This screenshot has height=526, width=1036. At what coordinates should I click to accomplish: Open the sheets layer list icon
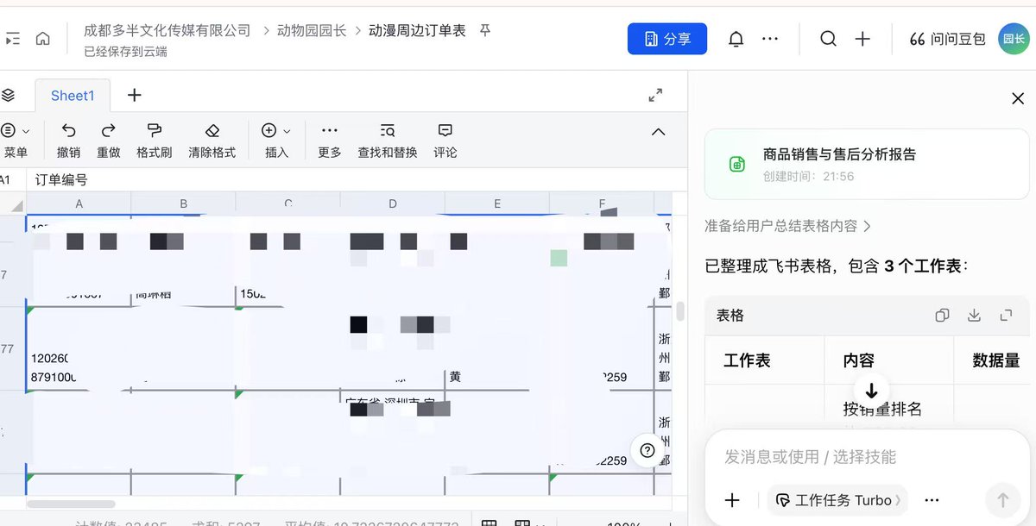9,95
